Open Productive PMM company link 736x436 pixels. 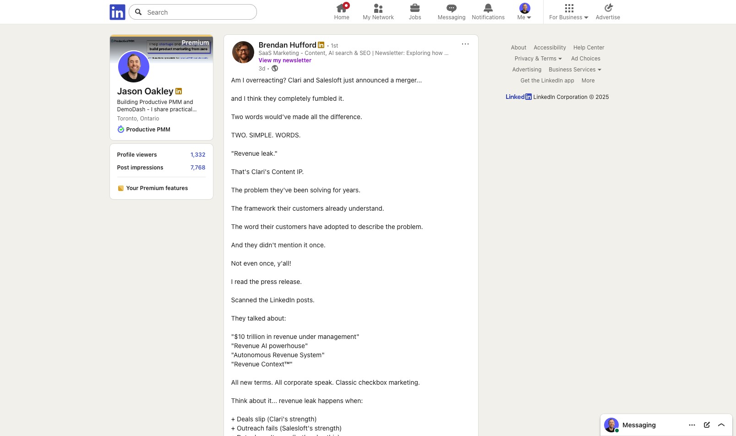click(x=148, y=130)
